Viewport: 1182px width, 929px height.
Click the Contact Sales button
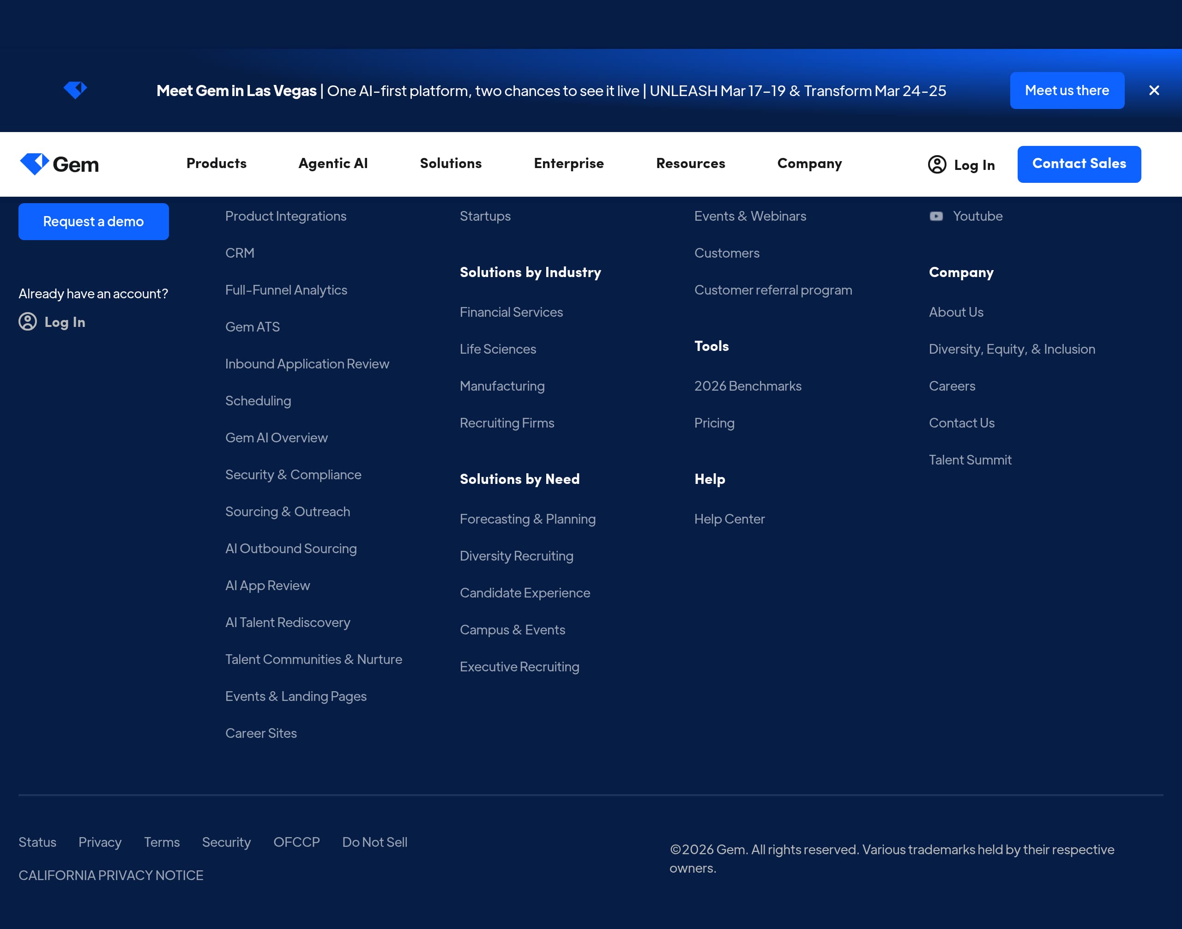coord(1079,164)
